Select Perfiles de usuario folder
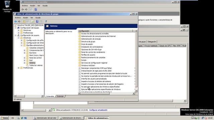The image size is (214, 120). [x=88, y=55]
